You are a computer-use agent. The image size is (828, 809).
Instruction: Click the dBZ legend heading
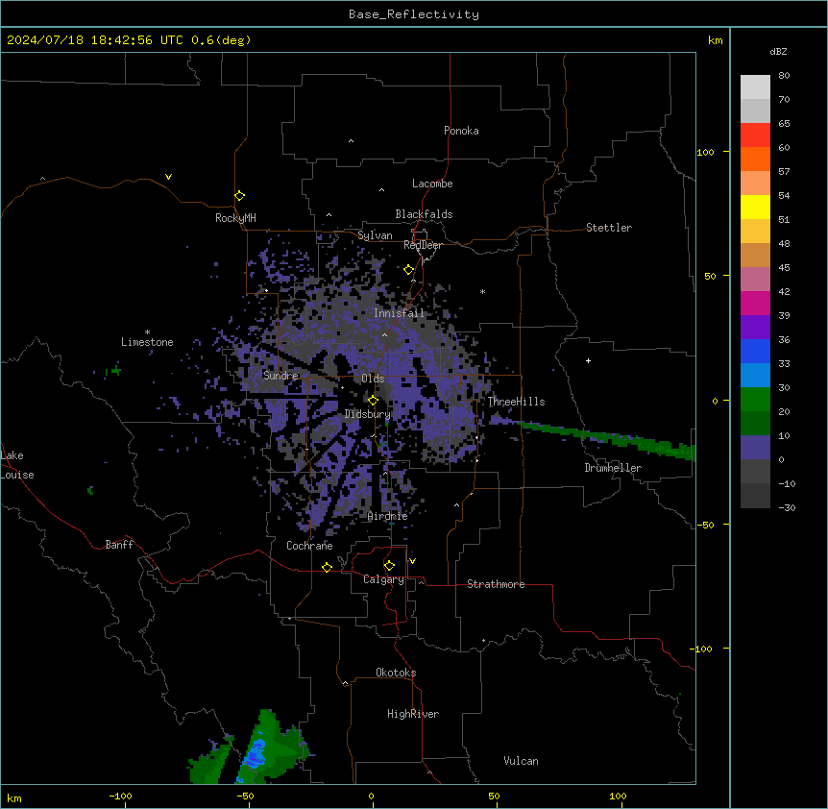pyautogui.click(x=778, y=51)
